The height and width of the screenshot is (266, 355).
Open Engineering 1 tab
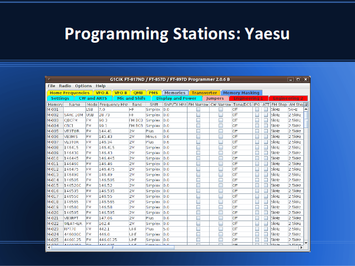point(248,99)
